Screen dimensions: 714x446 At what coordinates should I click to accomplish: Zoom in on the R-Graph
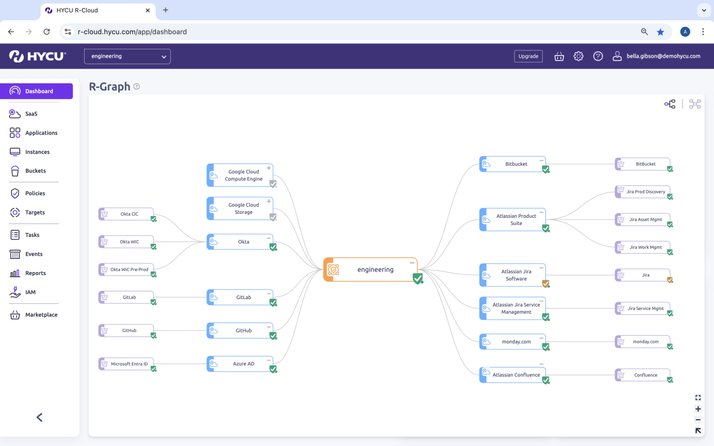tap(698, 409)
